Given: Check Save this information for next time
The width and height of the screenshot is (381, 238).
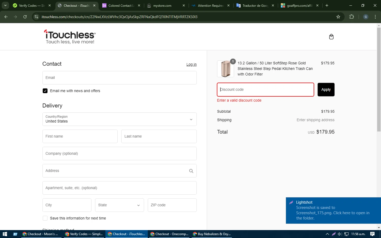Looking at the screenshot, I should click(x=45, y=218).
